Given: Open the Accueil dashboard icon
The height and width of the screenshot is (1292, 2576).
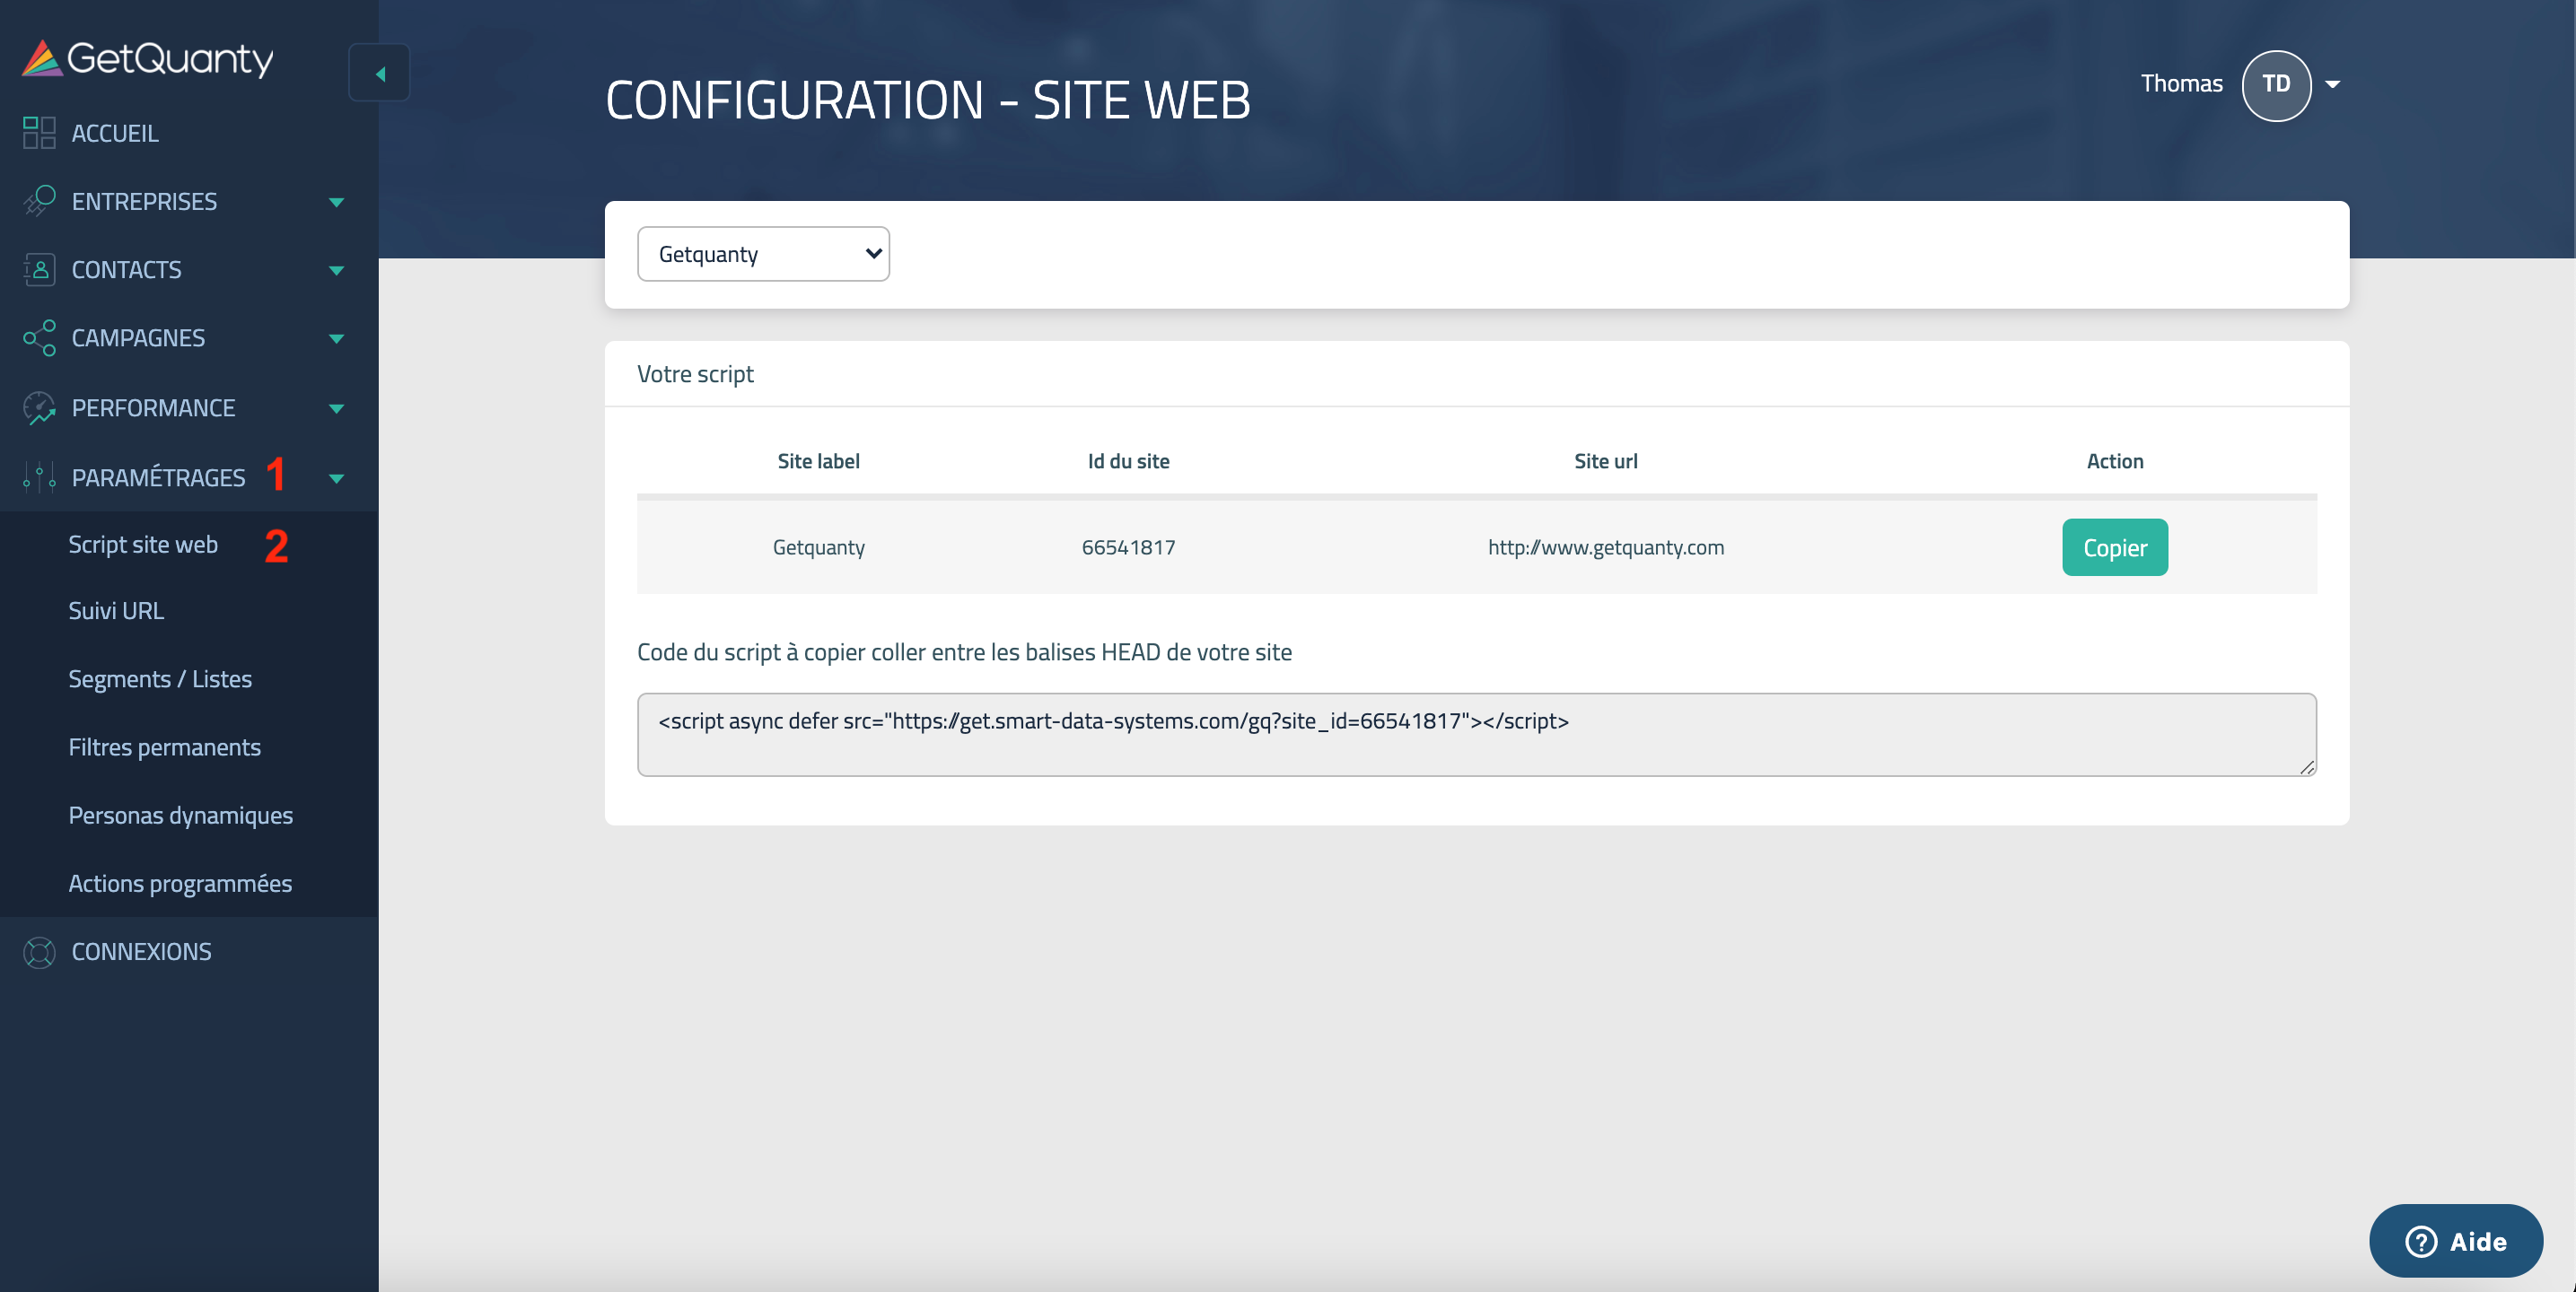Looking at the screenshot, I should click(x=39, y=133).
